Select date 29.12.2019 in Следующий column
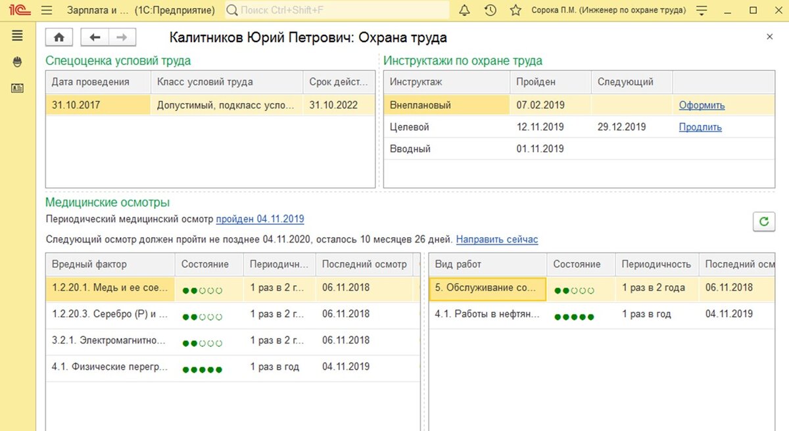Screen dimensions: 789x431 [x=621, y=127]
